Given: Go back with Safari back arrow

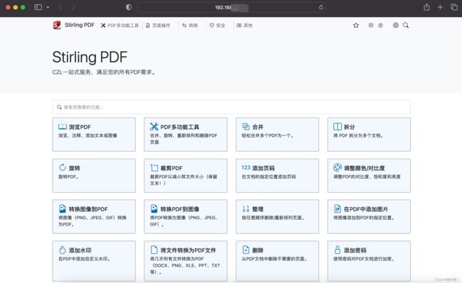Looking at the screenshot, I should click(x=60, y=7).
